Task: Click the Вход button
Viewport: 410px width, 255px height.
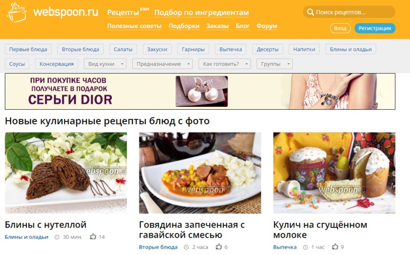Action: coord(340,28)
